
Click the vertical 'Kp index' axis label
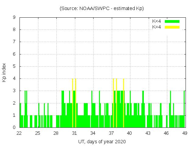(x=4, y=72)
